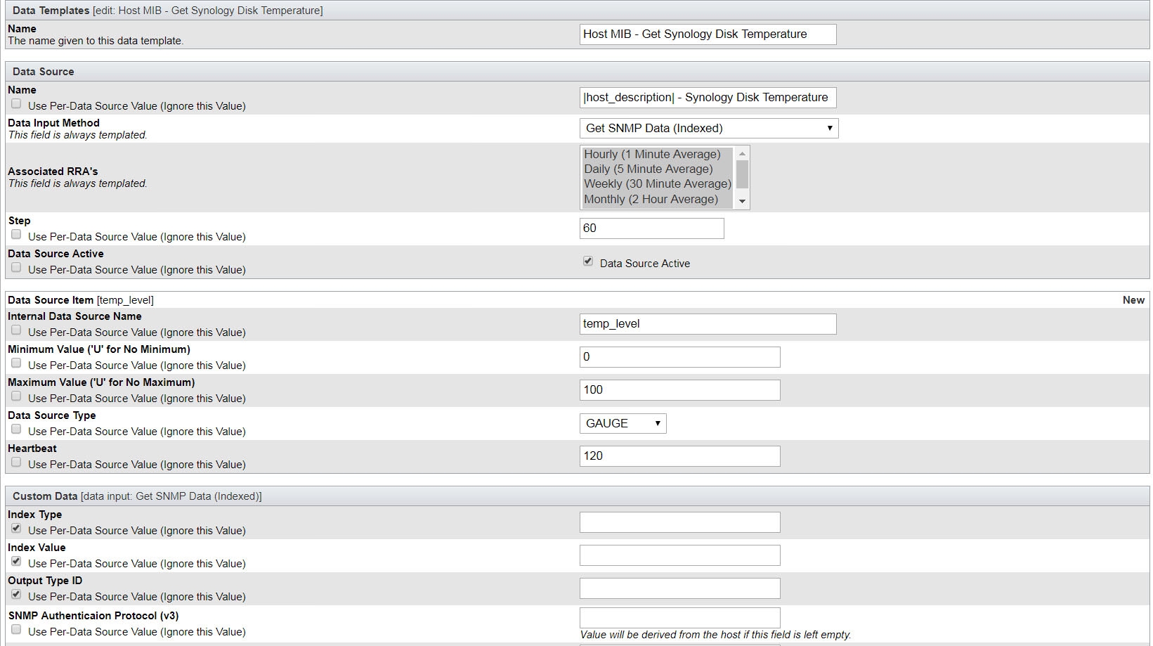Uncheck per-data source checkbox under Index Type

coord(16,529)
